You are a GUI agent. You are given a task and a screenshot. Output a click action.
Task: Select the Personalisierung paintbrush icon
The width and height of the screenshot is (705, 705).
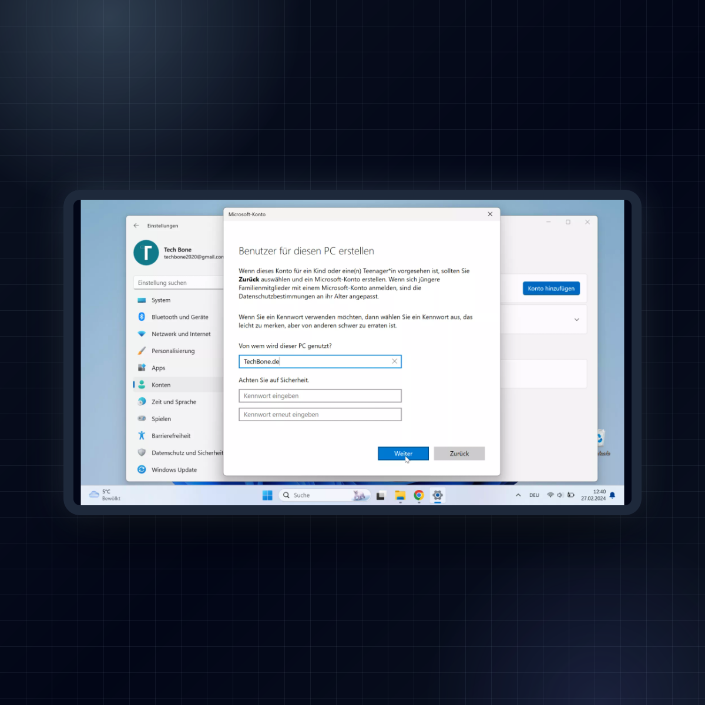click(142, 351)
